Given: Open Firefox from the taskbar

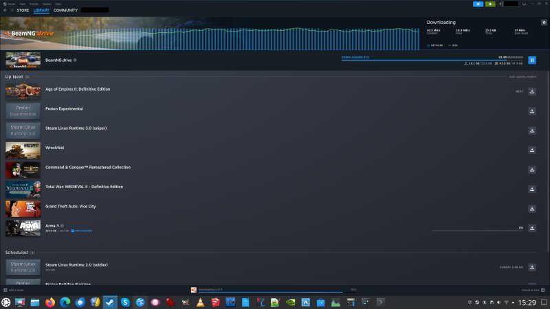Looking at the screenshot, I should click(49, 302).
